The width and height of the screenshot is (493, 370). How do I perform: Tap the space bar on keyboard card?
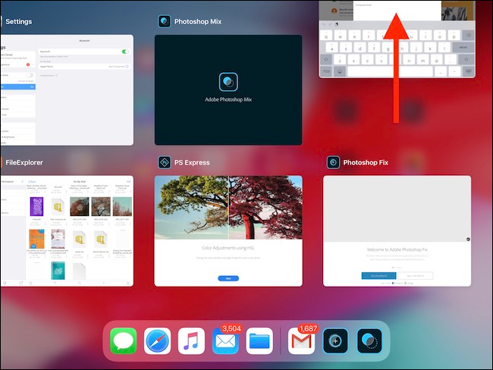point(390,71)
